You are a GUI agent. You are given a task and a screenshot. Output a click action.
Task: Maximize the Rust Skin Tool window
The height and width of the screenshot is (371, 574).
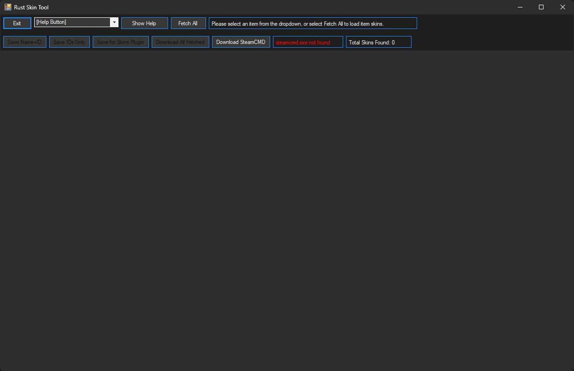(x=541, y=7)
